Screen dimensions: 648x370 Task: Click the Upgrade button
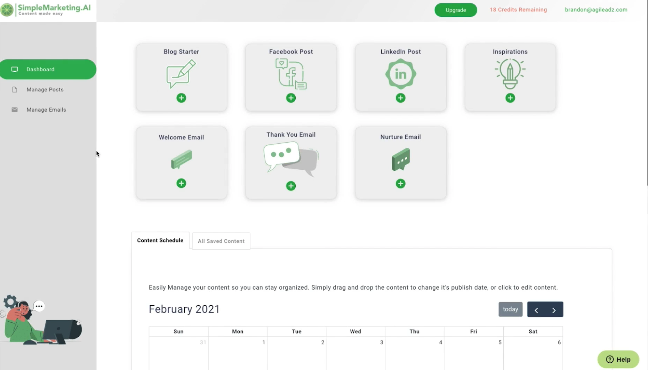tap(456, 10)
